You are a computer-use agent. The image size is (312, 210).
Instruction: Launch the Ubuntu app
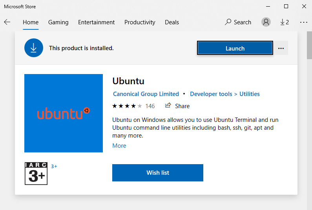235,48
